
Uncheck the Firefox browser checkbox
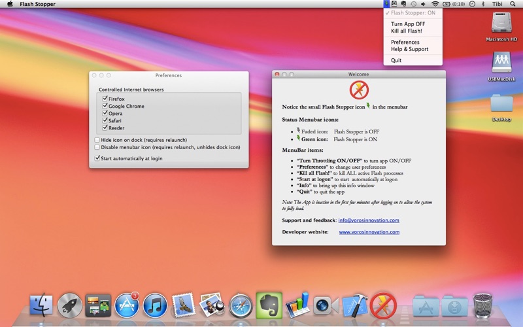(x=104, y=99)
